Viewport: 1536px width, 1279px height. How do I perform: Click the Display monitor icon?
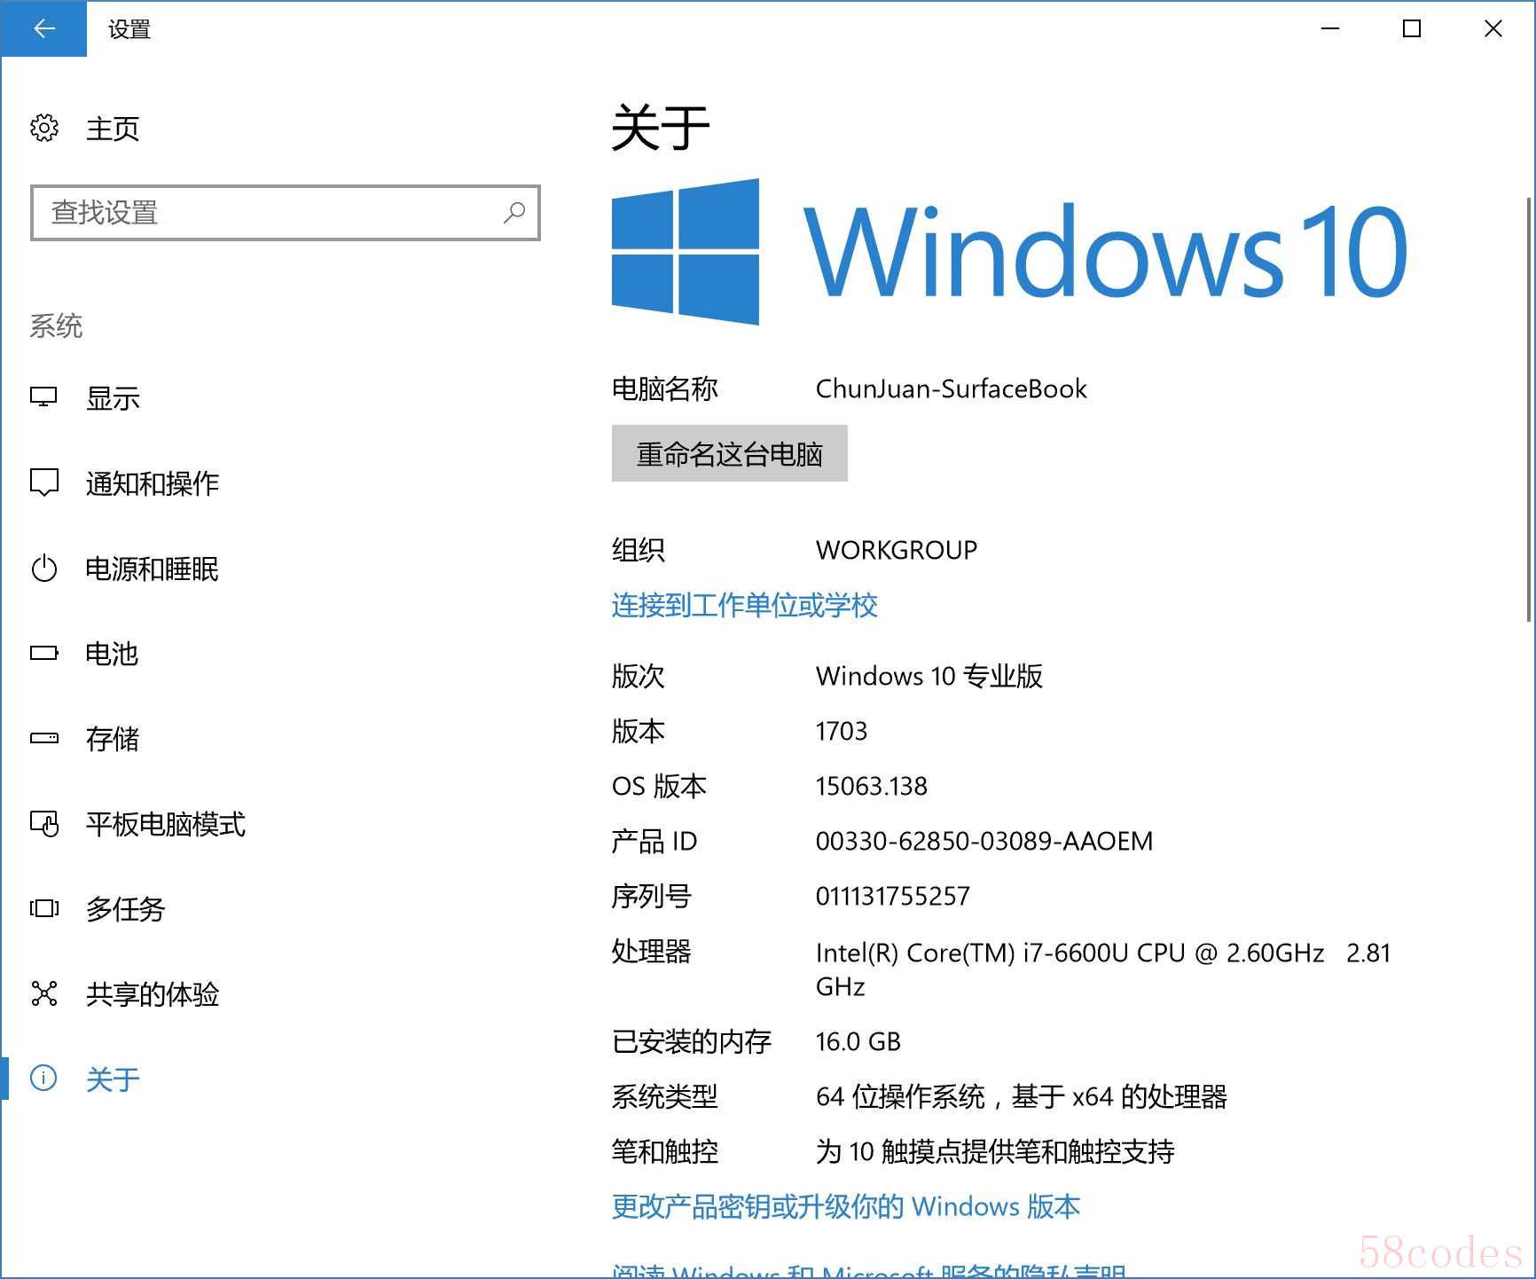pyautogui.click(x=43, y=397)
